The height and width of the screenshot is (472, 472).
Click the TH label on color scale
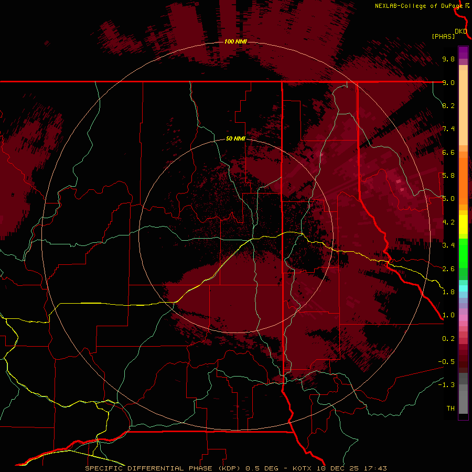[x=450, y=409]
